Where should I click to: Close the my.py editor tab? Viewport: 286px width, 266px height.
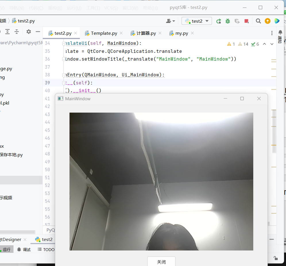click(x=192, y=33)
